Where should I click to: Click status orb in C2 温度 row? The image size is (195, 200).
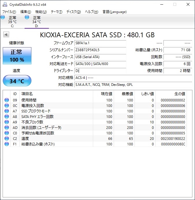(7, 138)
